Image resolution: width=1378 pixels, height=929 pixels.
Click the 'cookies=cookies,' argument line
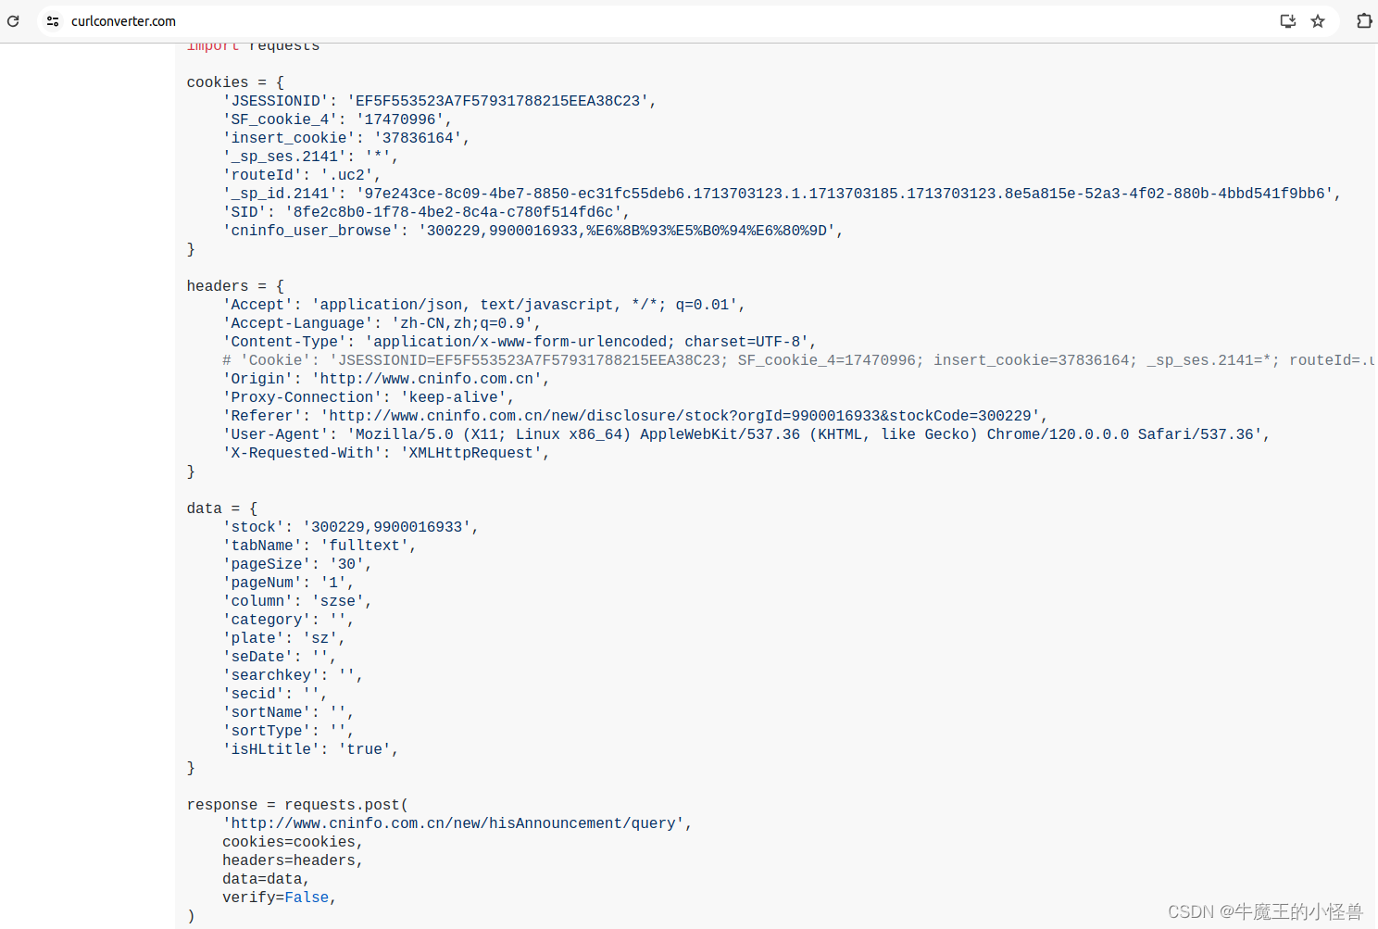293,842
